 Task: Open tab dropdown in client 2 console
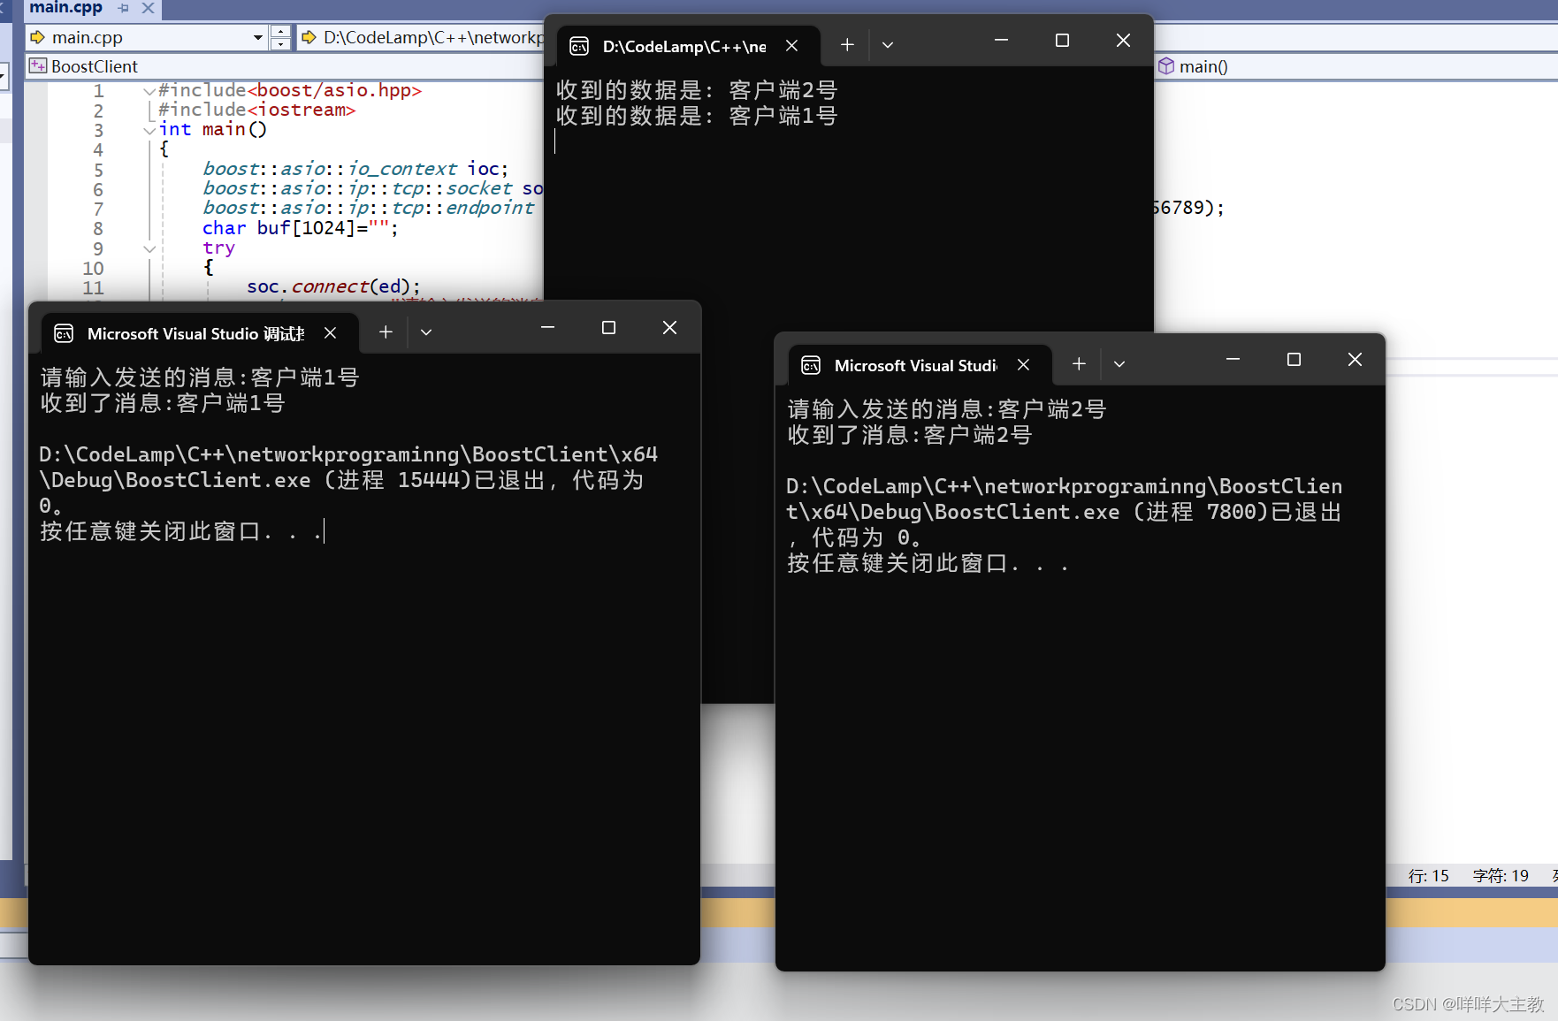pos(1119,364)
